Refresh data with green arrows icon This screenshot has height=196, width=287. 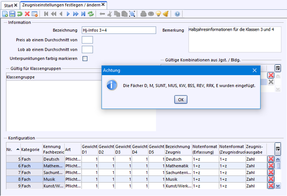[x=91, y=14]
